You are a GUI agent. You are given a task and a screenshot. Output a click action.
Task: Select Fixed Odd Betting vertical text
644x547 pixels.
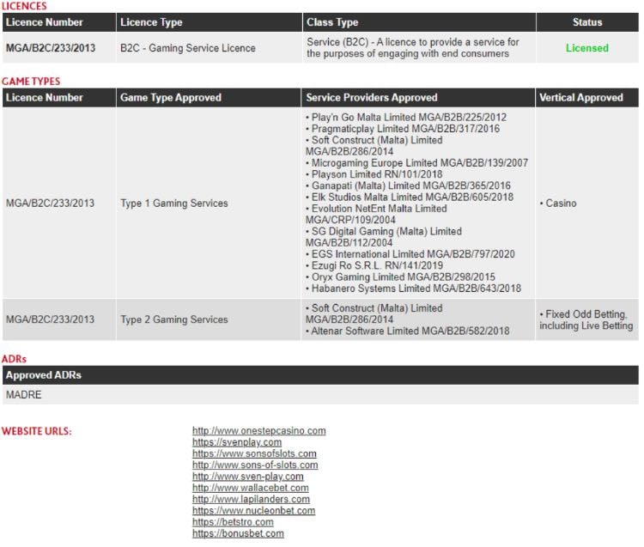pyautogui.click(x=586, y=320)
